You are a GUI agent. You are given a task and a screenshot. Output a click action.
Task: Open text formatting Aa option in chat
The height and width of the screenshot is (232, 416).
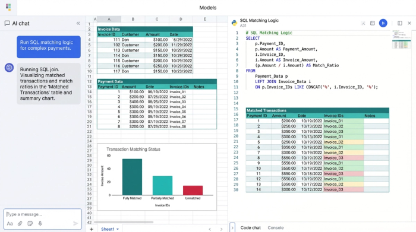coord(10,224)
